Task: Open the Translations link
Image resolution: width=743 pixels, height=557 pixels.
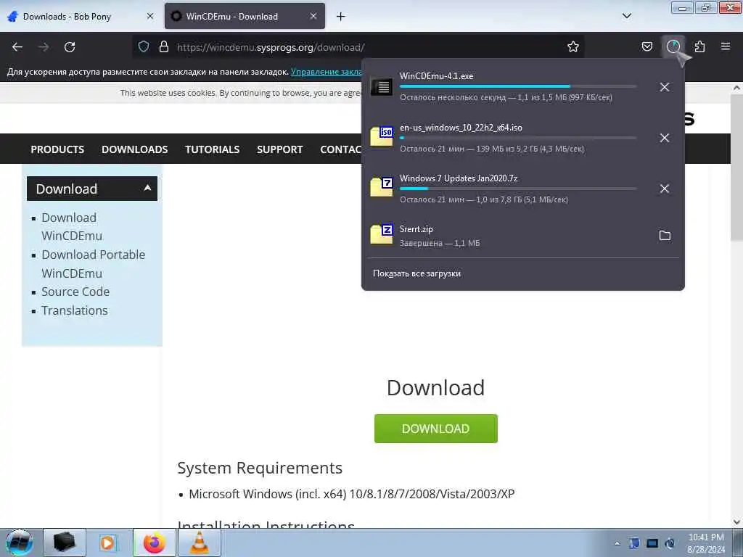Action: click(x=75, y=310)
